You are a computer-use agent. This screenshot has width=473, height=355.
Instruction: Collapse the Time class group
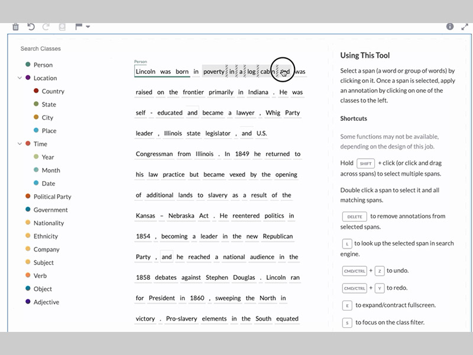click(x=20, y=144)
